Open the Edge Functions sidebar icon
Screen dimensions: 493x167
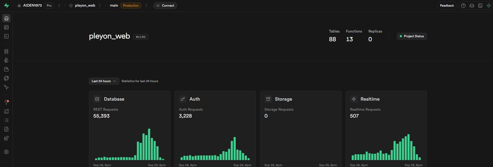(6, 78)
